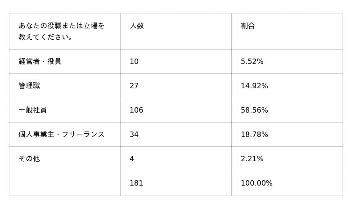Viewport: 360px width, 209px height.
Task: Click the 5.52% percentage cell
Action: pos(252,62)
